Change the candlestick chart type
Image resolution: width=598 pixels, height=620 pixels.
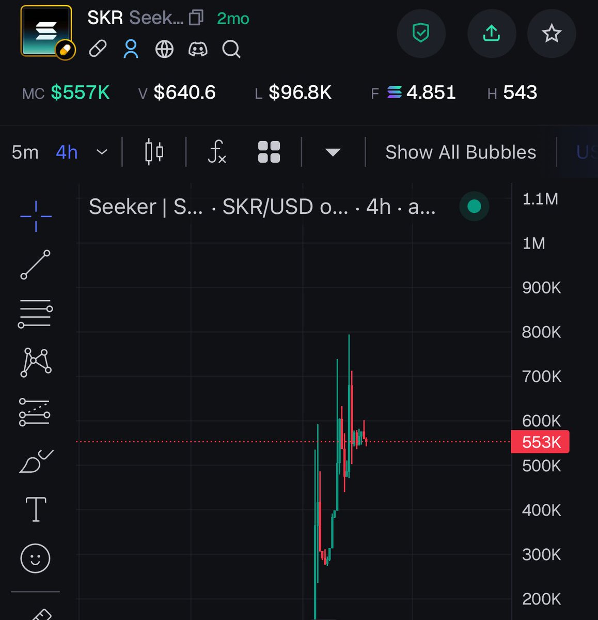pyautogui.click(x=154, y=152)
